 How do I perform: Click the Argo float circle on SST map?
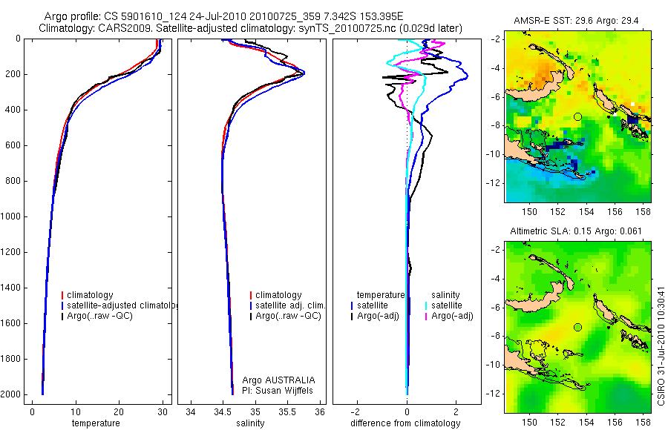(x=577, y=116)
